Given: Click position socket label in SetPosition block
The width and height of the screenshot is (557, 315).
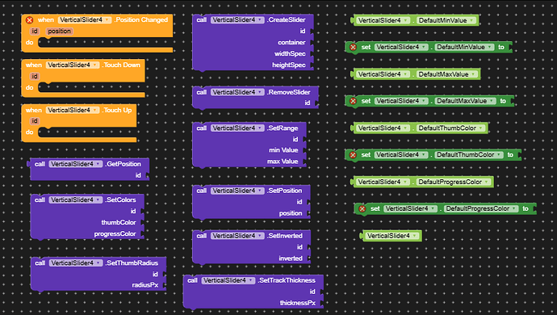Looking at the screenshot, I should point(291,213).
